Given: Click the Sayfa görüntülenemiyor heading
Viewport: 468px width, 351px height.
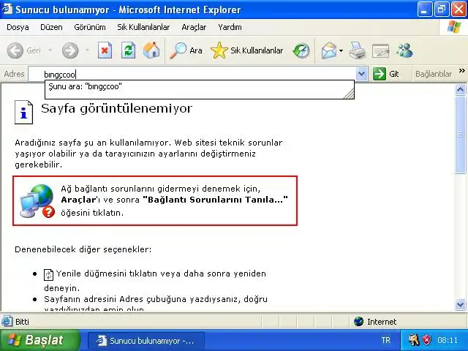Looking at the screenshot, I should 117,108.
